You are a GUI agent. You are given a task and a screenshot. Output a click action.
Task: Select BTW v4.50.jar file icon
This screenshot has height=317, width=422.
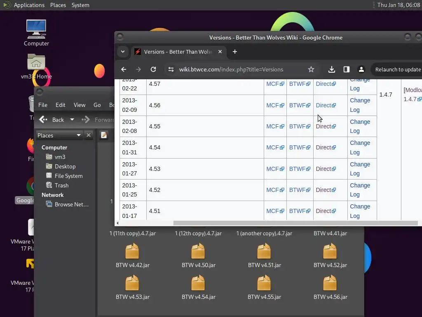point(198,251)
